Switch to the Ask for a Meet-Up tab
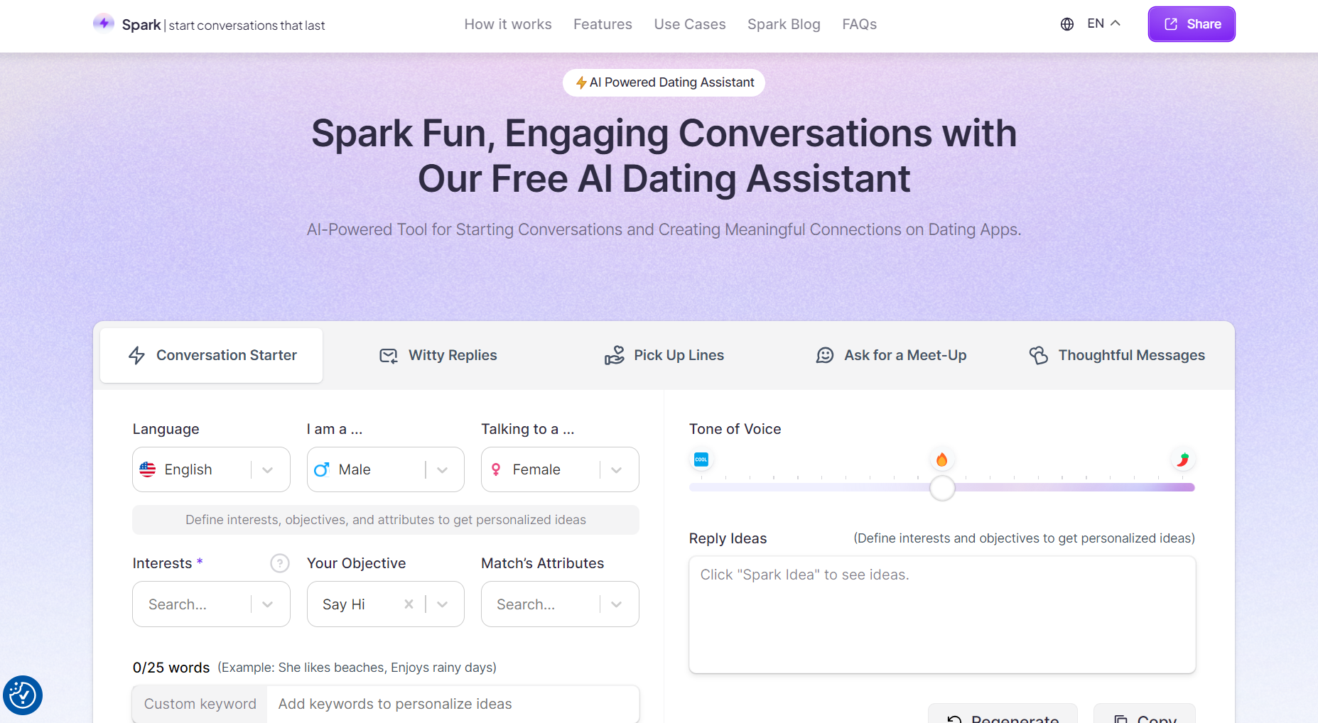The width and height of the screenshot is (1318, 723). (x=891, y=355)
